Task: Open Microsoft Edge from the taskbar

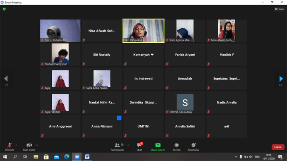Action: pos(67,157)
